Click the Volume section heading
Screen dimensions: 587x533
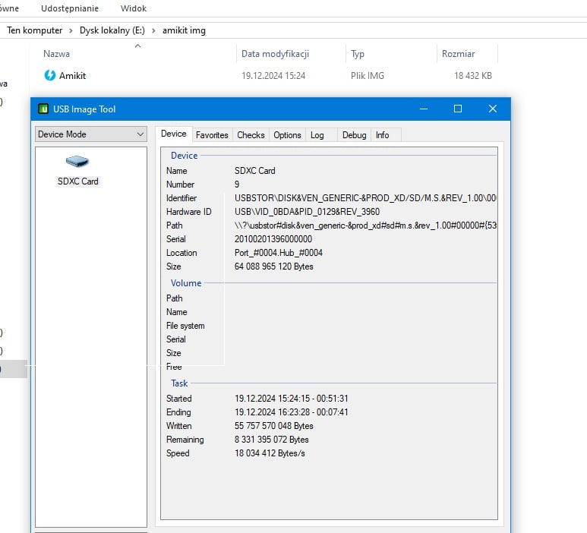[x=186, y=283]
